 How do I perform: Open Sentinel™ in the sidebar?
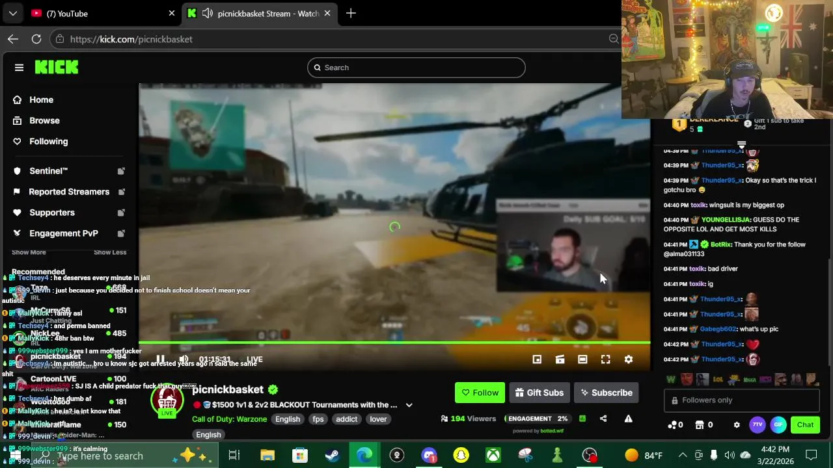pyautogui.click(x=48, y=171)
